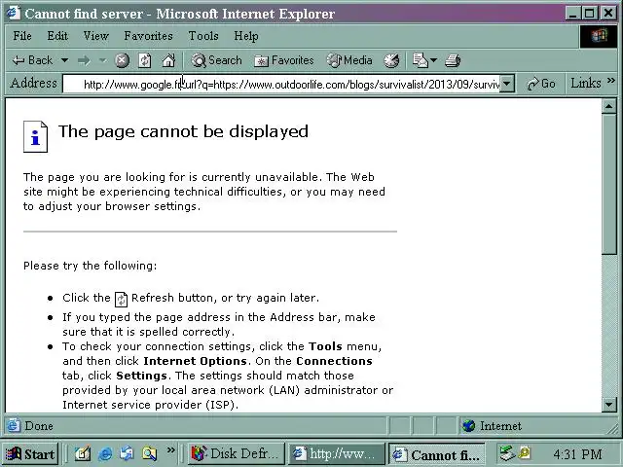Open the Favorites toolbar button
This screenshot has width=623, height=467.
coord(283,60)
